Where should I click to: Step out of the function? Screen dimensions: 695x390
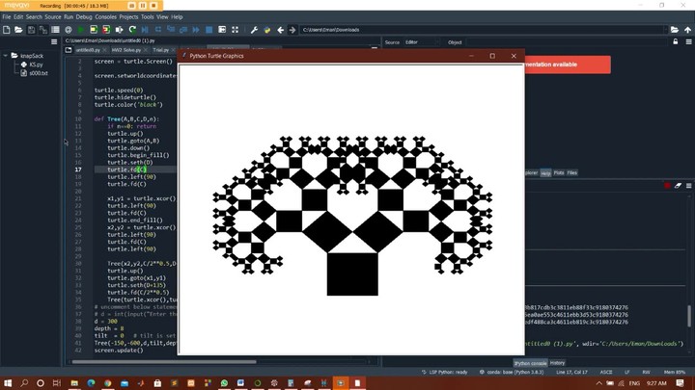(x=183, y=30)
